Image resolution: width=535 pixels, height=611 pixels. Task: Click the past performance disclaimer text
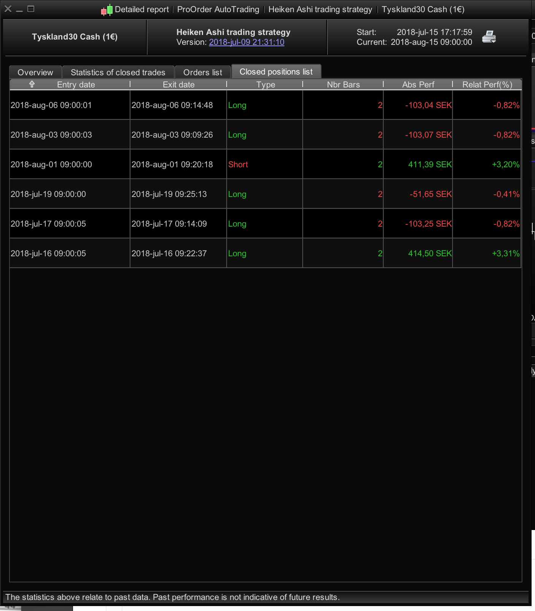point(173,597)
